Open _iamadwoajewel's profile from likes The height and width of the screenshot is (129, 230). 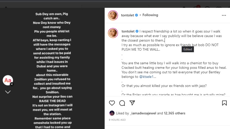coord(142,113)
